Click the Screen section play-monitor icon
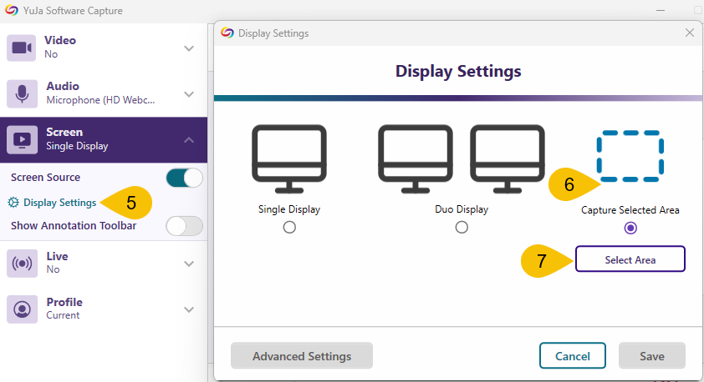 pos(22,140)
